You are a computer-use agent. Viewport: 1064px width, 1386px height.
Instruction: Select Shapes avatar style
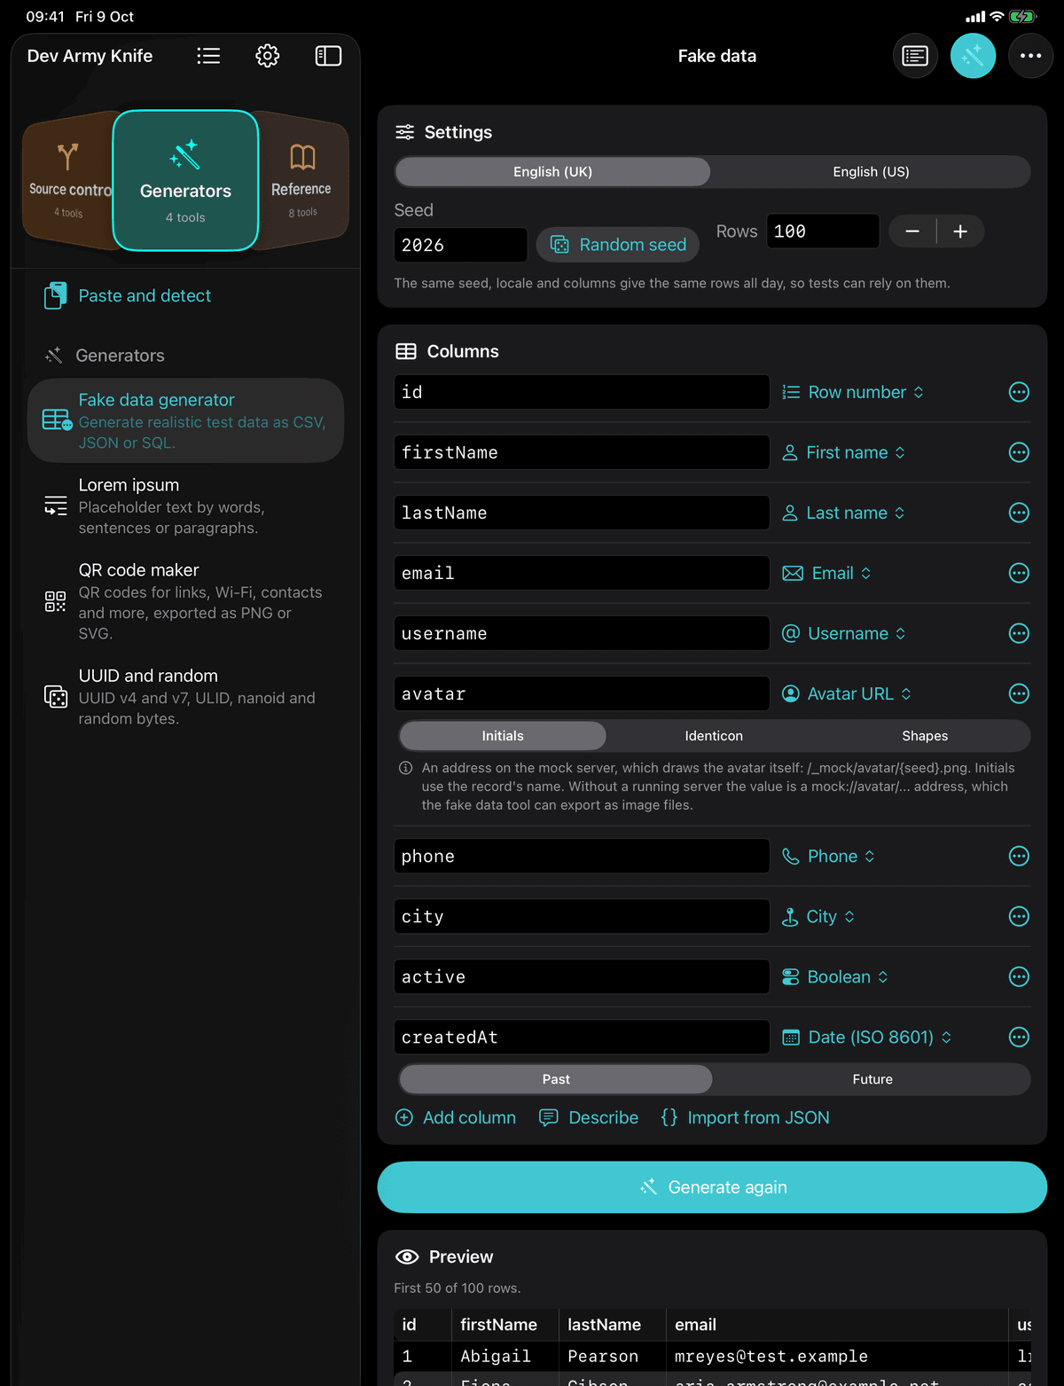(925, 735)
